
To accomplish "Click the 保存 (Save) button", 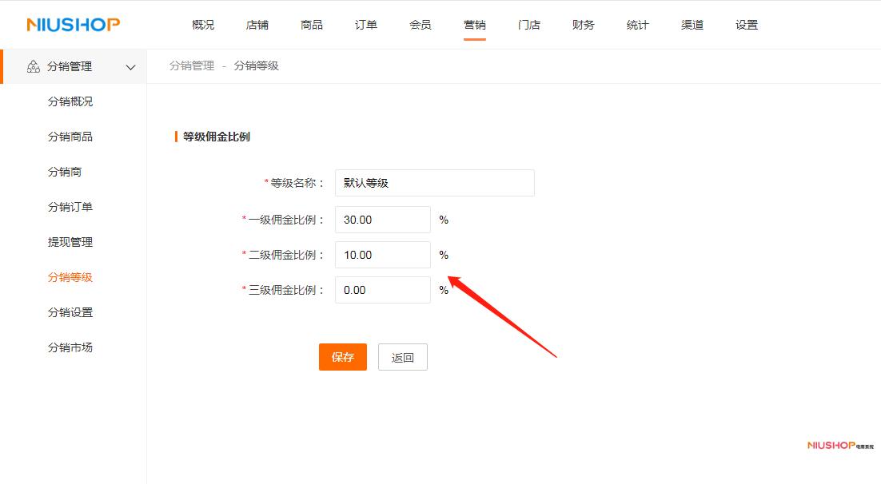I will [x=342, y=357].
